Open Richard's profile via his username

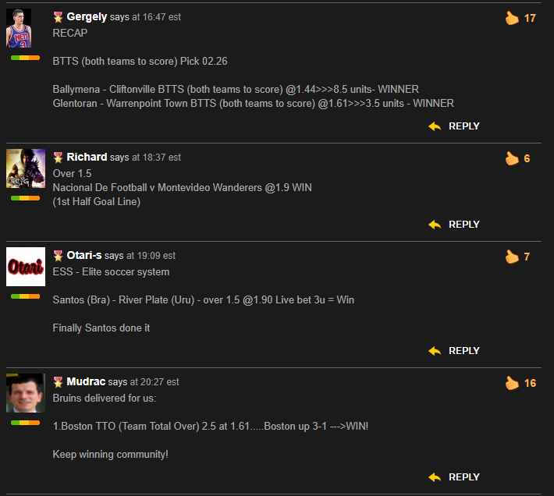click(87, 157)
